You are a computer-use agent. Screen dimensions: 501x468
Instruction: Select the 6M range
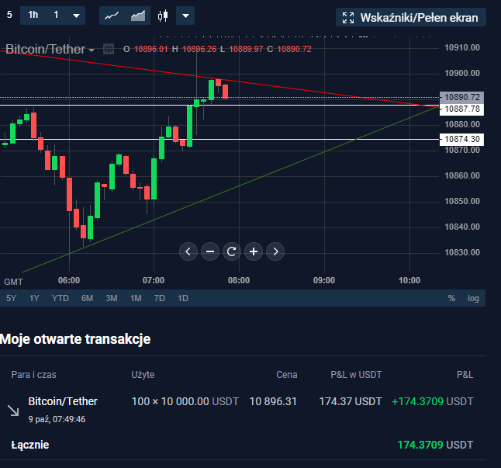tap(87, 298)
